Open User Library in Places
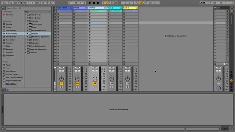 pyautogui.click(x=11, y=71)
